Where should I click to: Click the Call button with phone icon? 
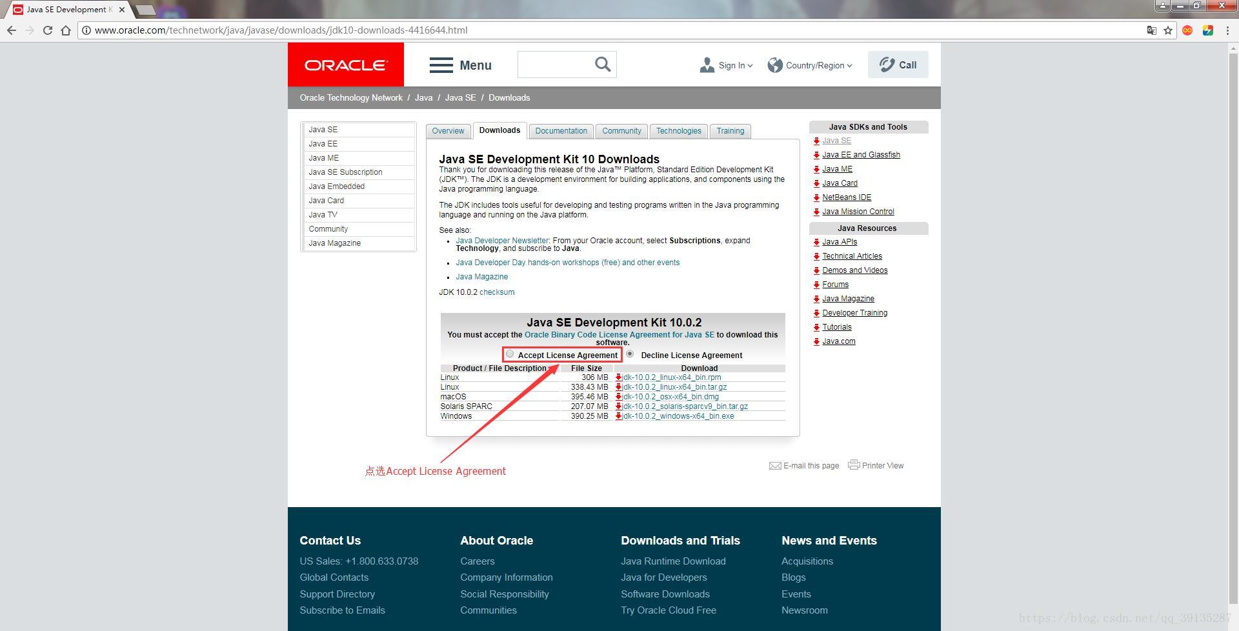tap(898, 65)
